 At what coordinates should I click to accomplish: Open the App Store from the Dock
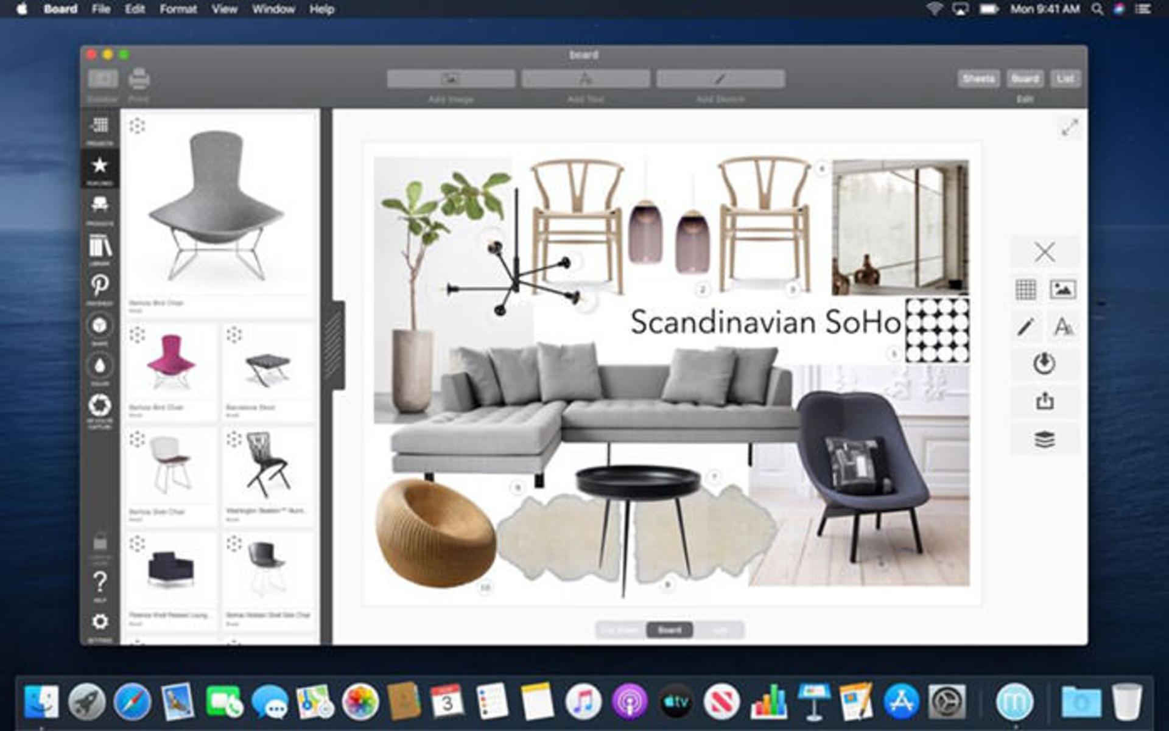coord(901,701)
